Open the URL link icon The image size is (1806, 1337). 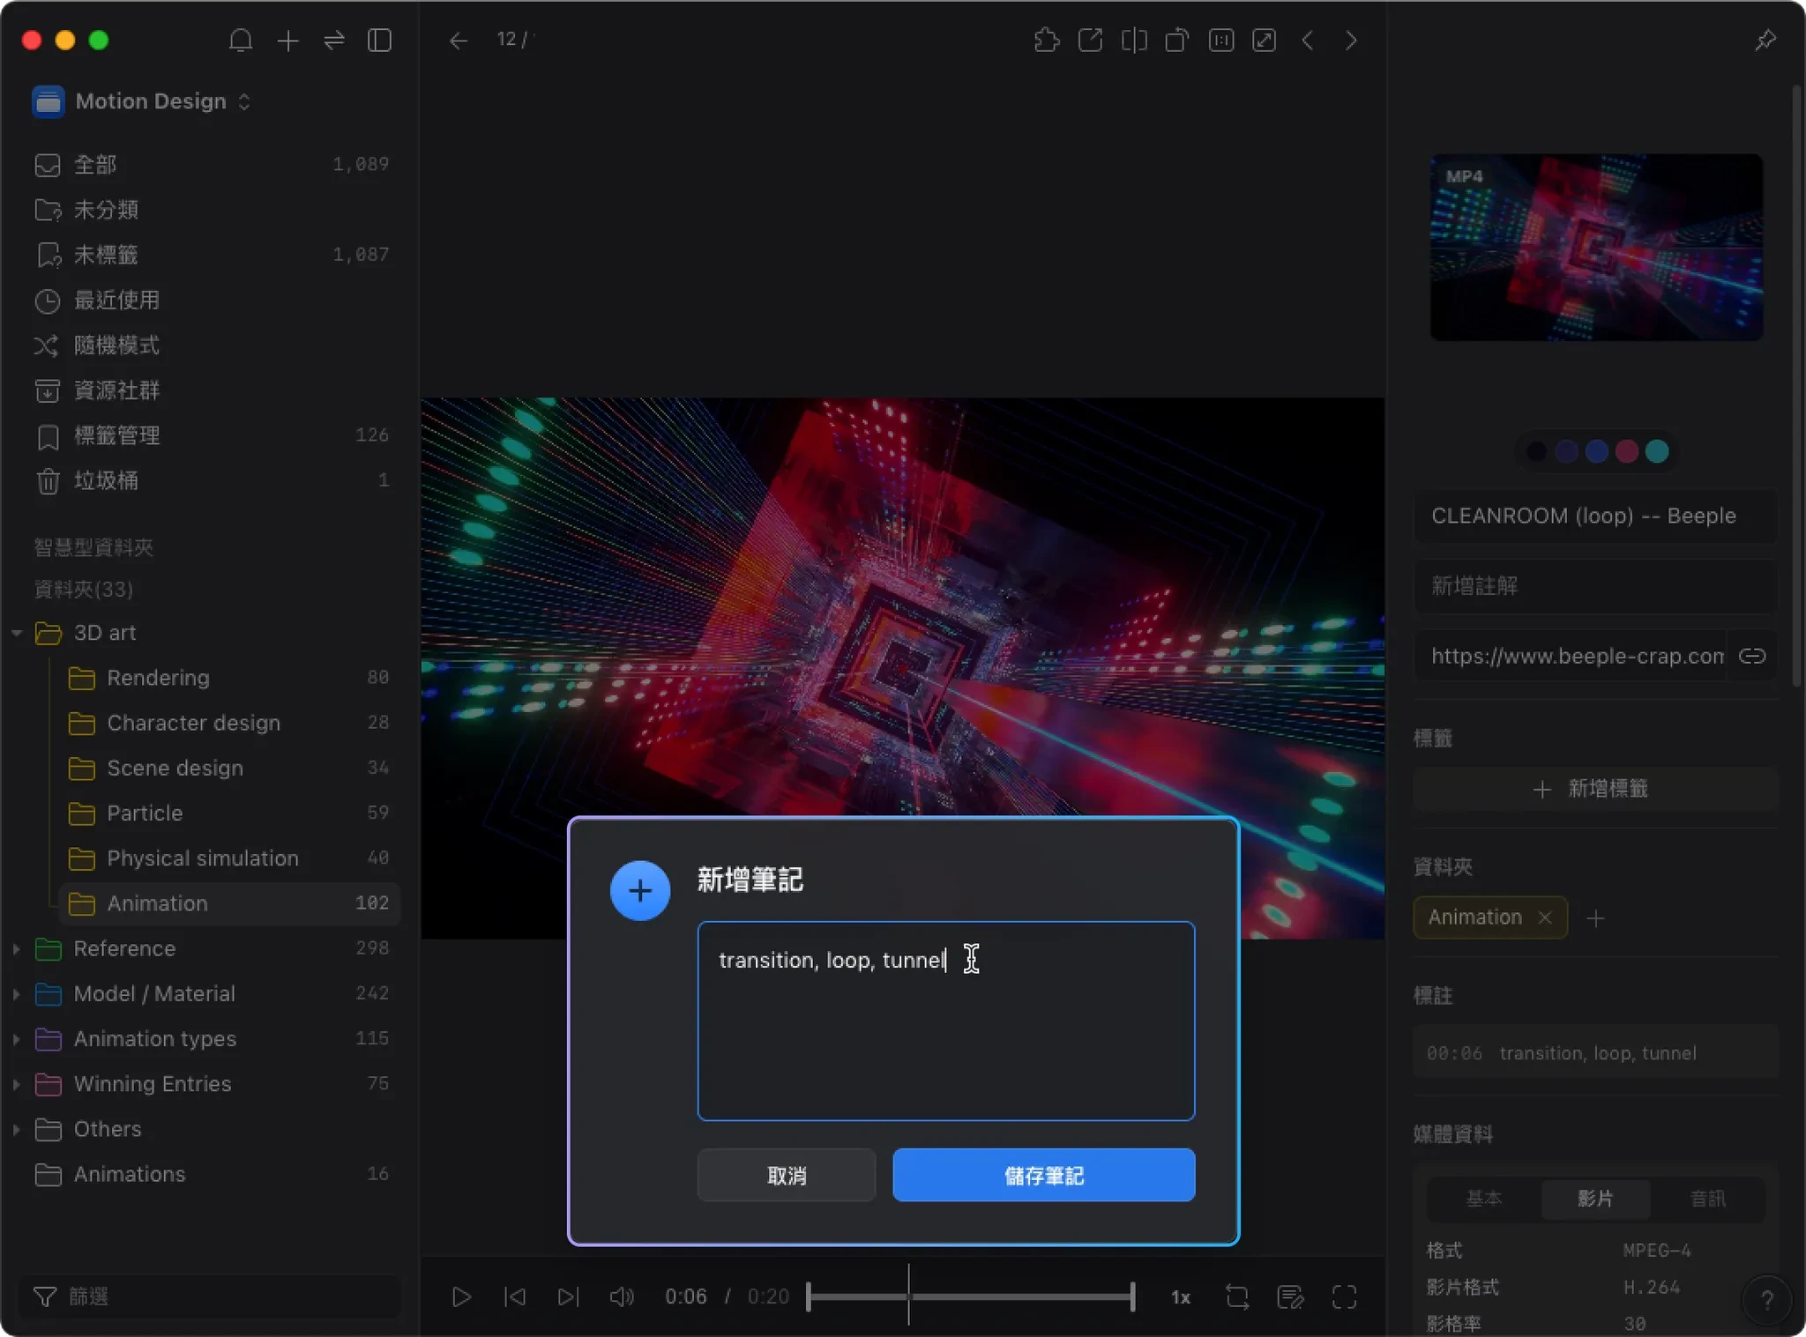click(x=1752, y=656)
